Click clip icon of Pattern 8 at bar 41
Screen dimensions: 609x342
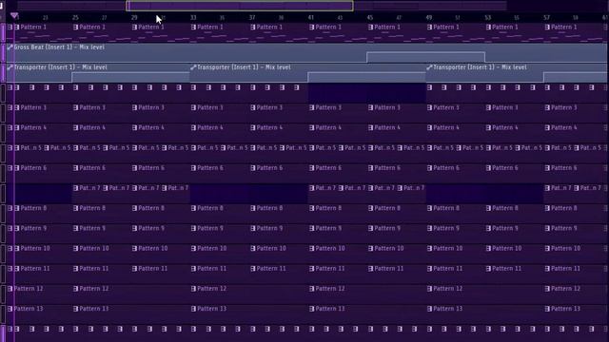(311, 209)
